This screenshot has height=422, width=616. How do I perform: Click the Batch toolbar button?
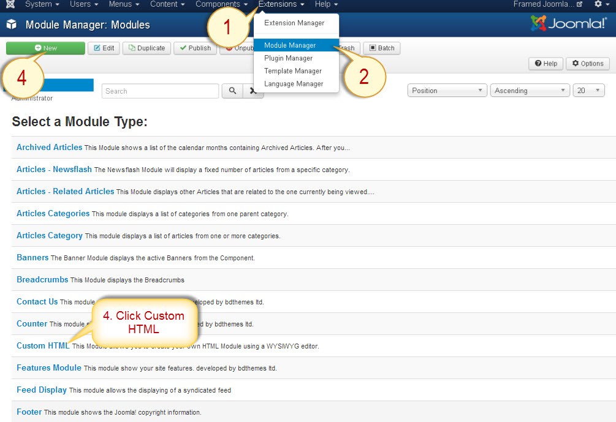click(382, 48)
